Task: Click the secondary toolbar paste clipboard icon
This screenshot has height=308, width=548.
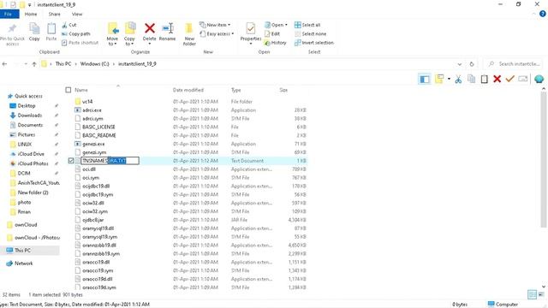Action: tap(484, 80)
